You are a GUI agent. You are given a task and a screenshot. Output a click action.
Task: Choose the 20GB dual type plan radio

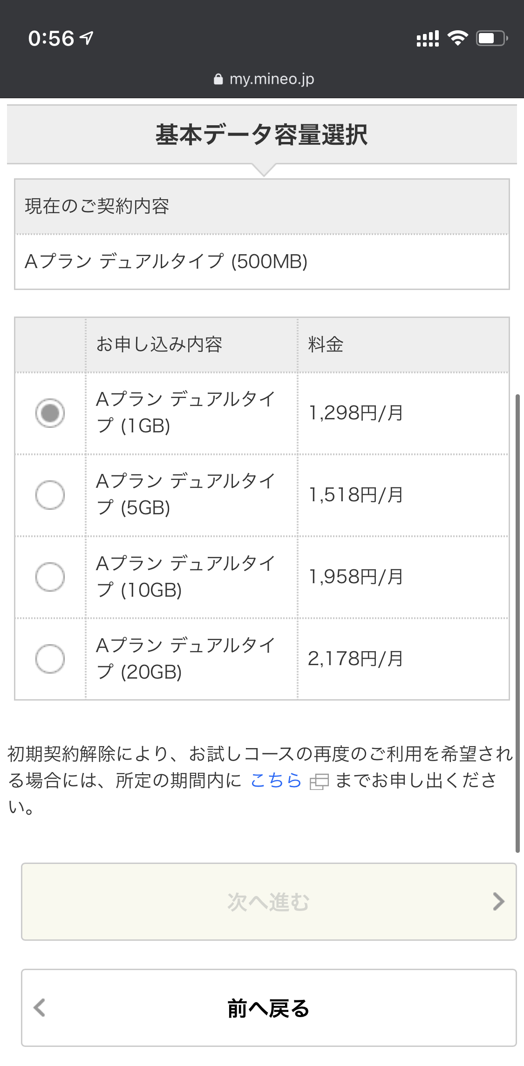tap(50, 659)
